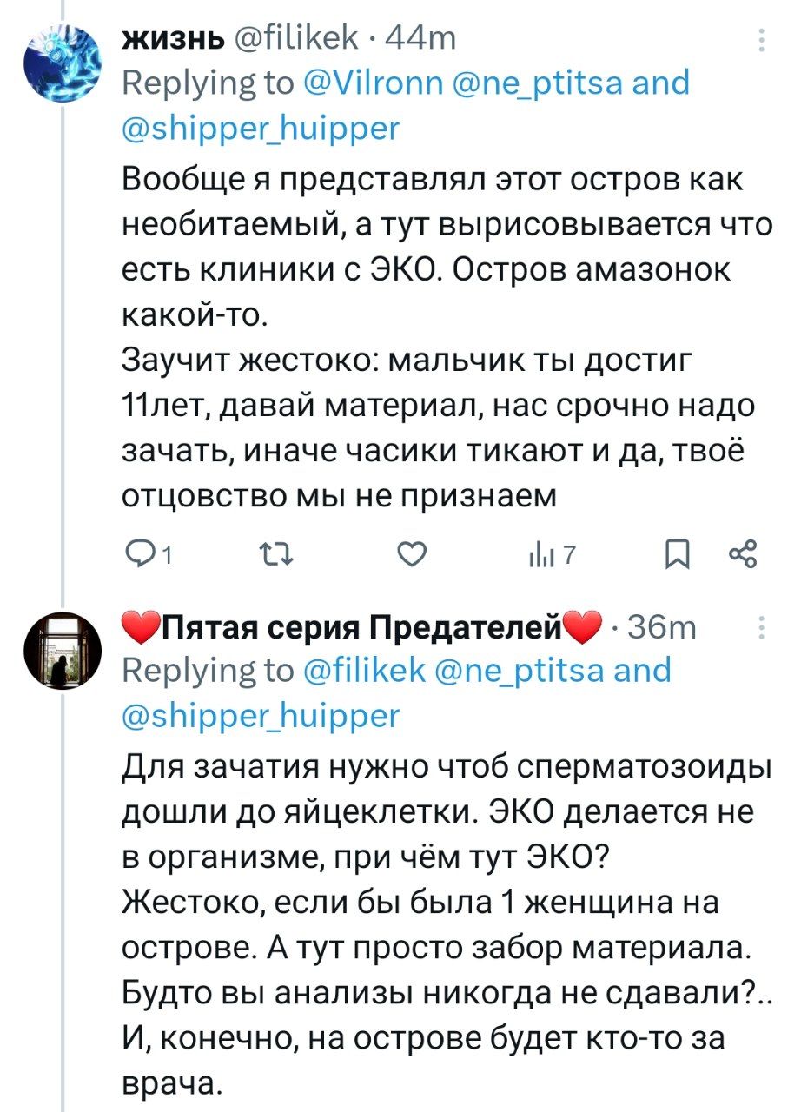Viewport: 801px width, 1112px height.
Task: Open more options for the second tweet
Action: pyautogui.click(x=762, y=628)
